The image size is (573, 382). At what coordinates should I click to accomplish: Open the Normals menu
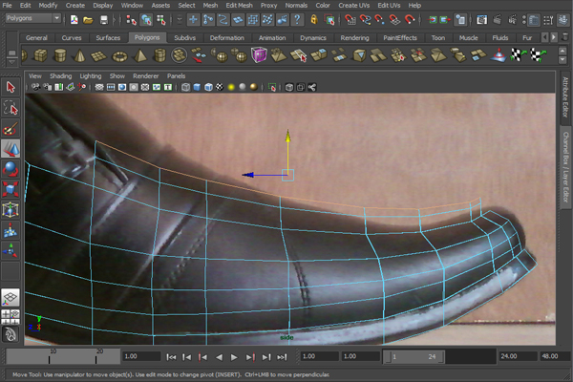(296, 5)
